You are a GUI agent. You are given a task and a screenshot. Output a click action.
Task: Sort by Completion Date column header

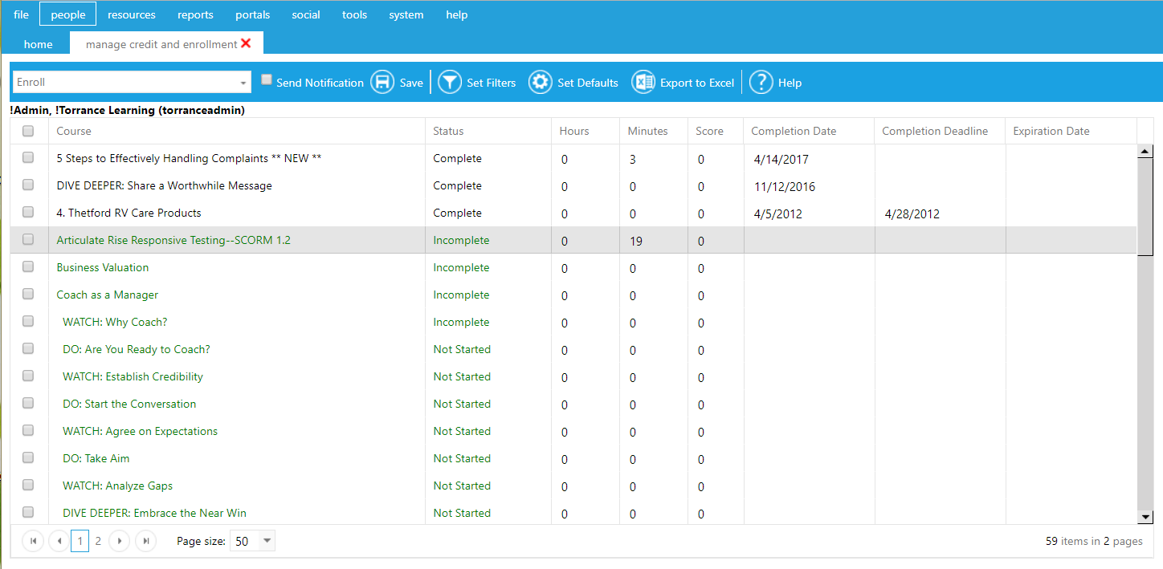tap(794, 131)
